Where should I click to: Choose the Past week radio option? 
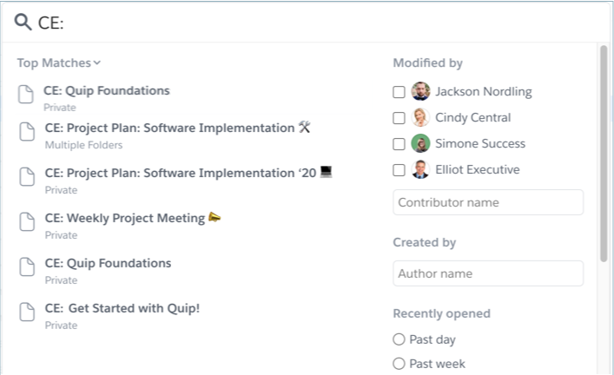399,364
